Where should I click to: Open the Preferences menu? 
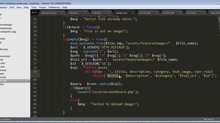pyautogui.click(x=54, y=8)
